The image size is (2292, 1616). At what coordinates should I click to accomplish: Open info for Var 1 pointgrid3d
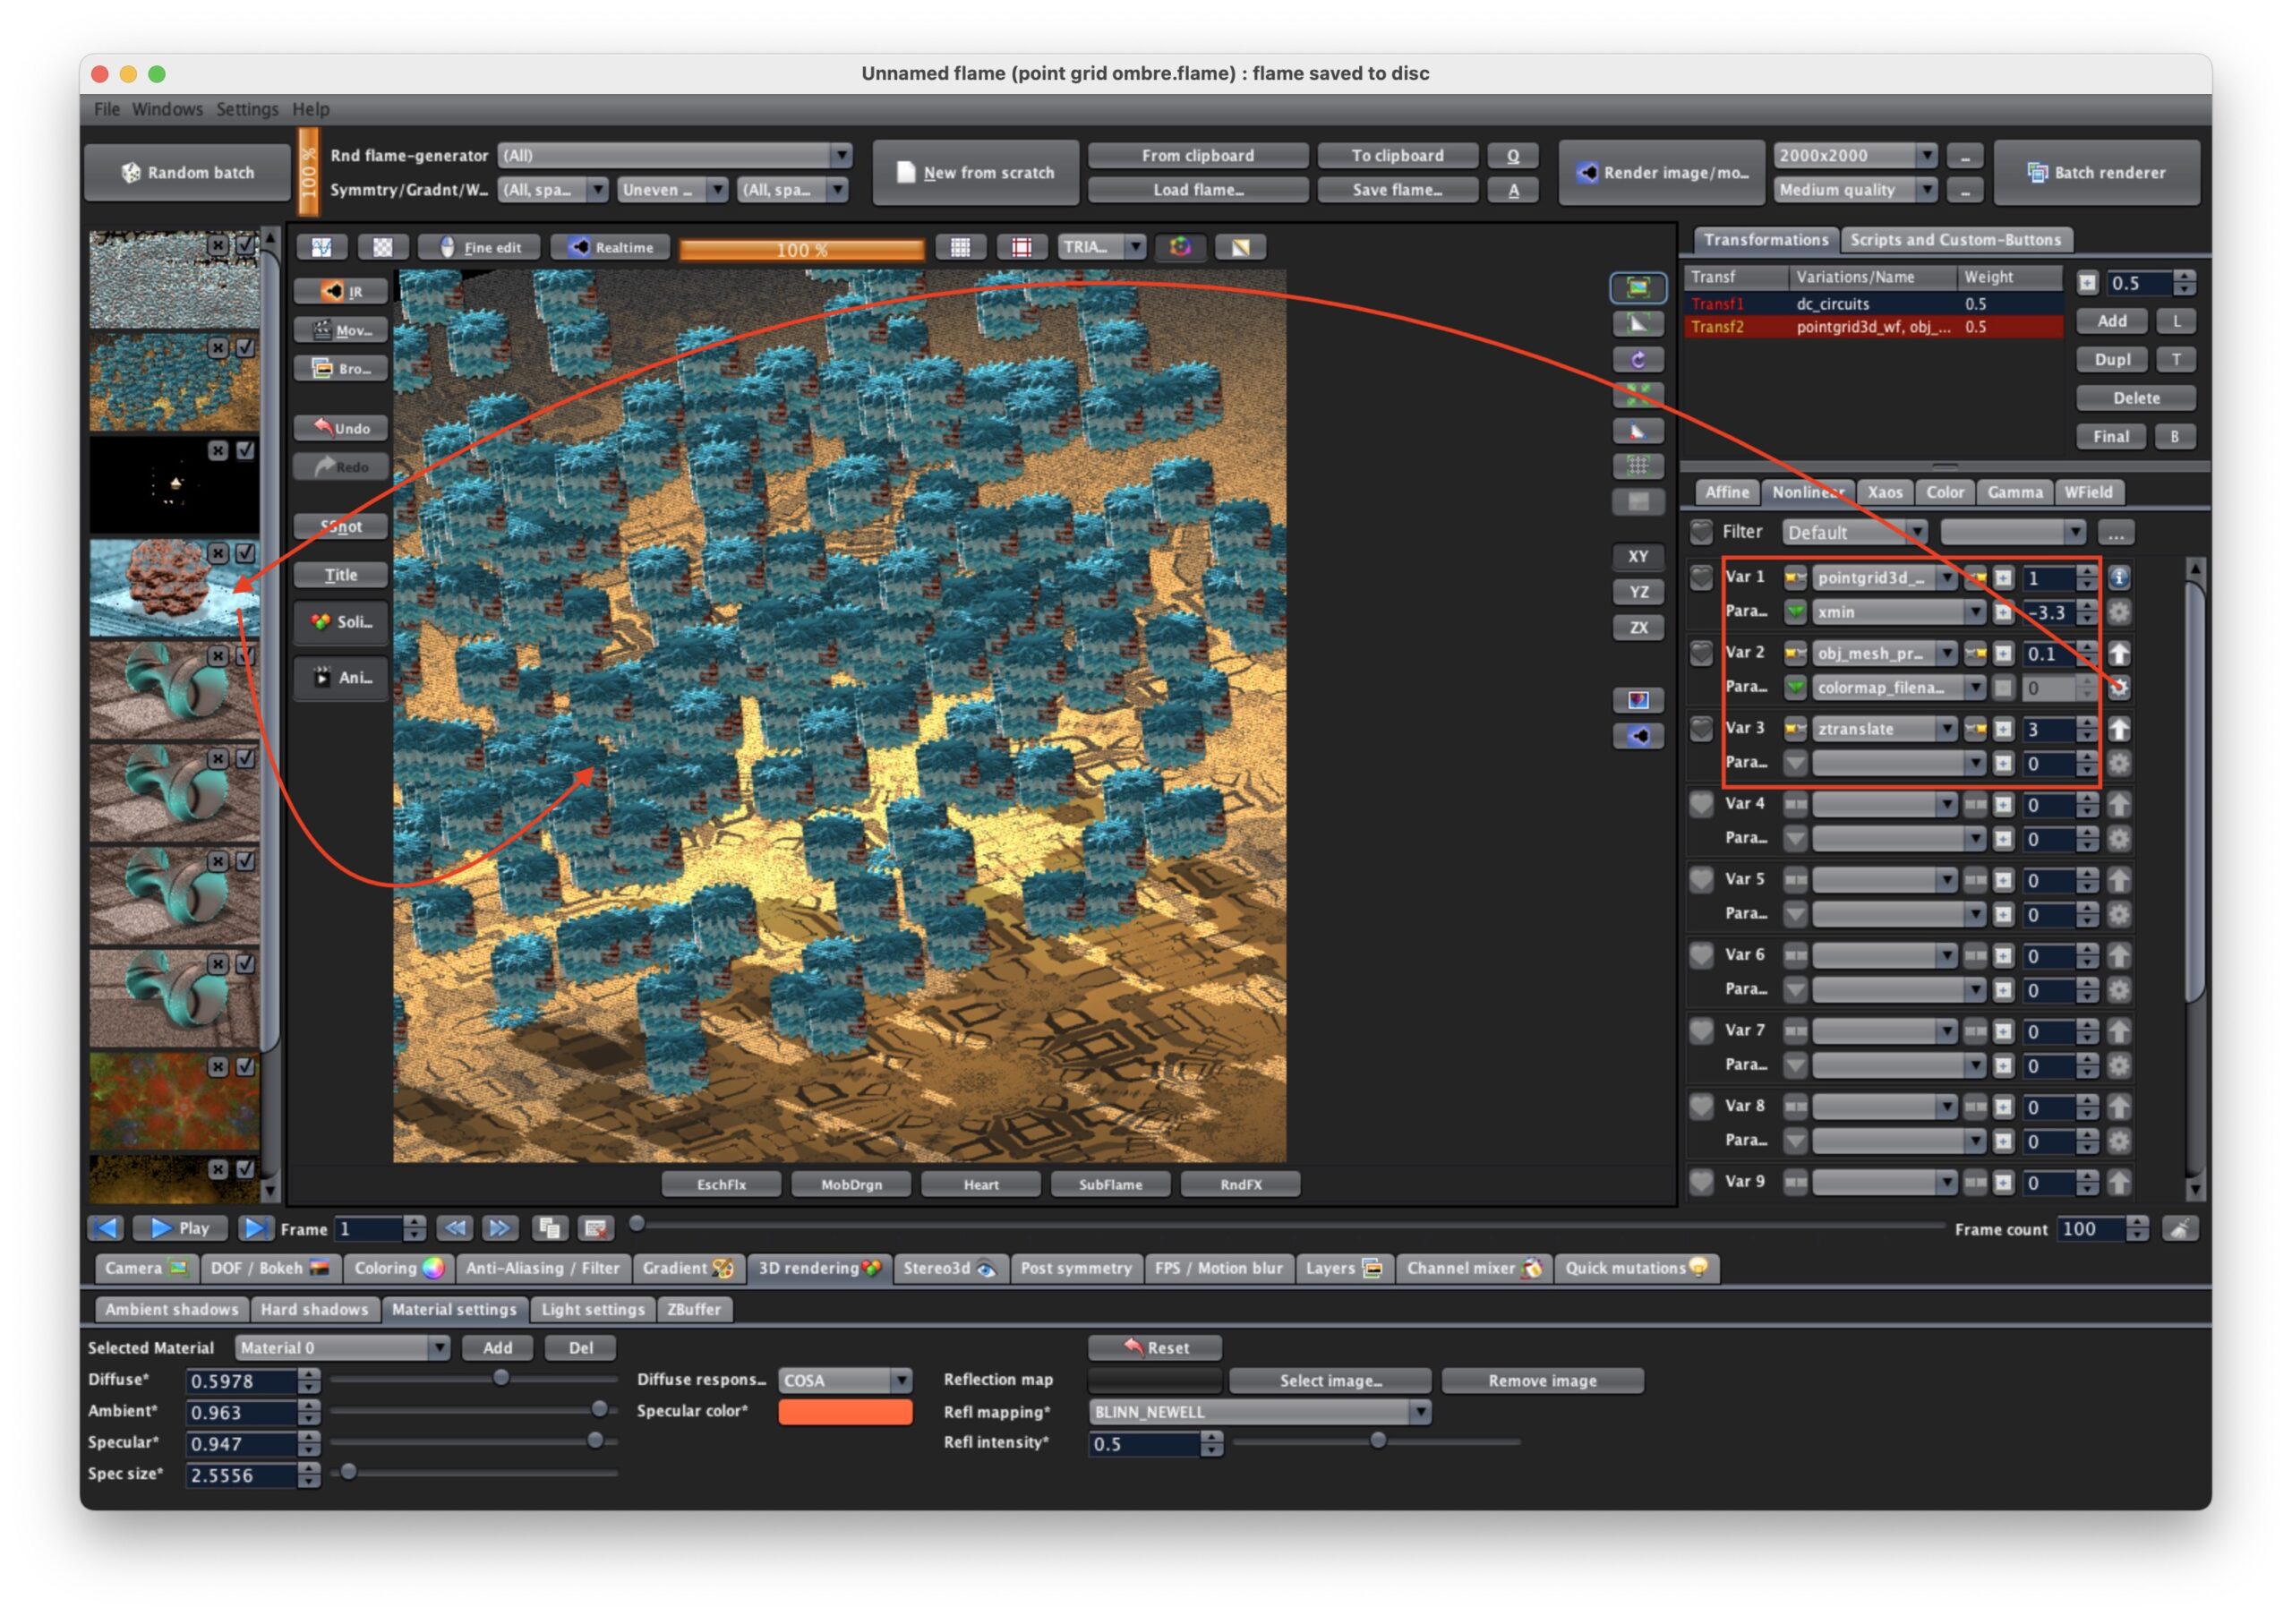coord(2118,578)
